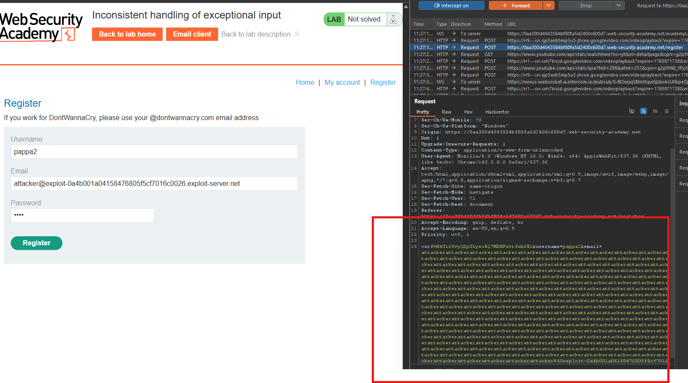Click in the Username field containing pappa2

(x=154, y=151)
